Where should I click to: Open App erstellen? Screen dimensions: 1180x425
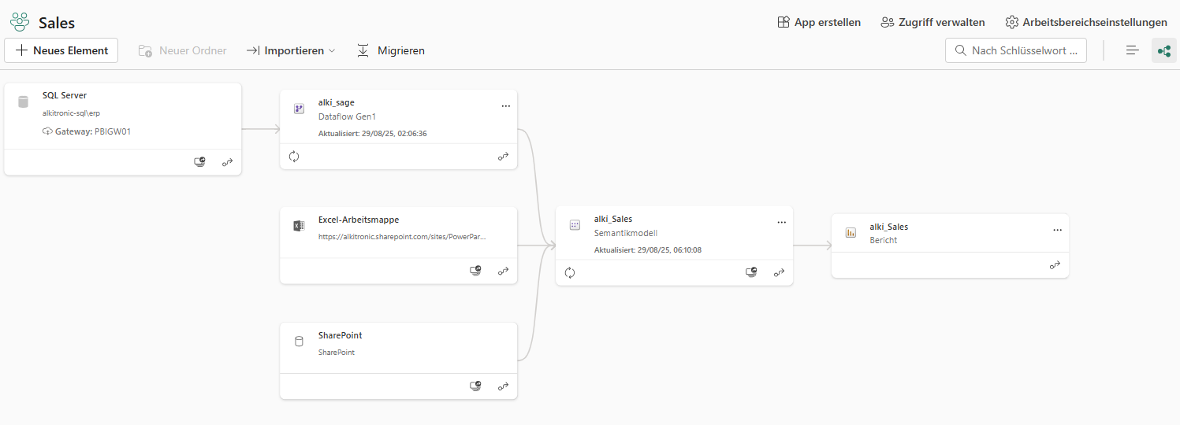(819, 22)
